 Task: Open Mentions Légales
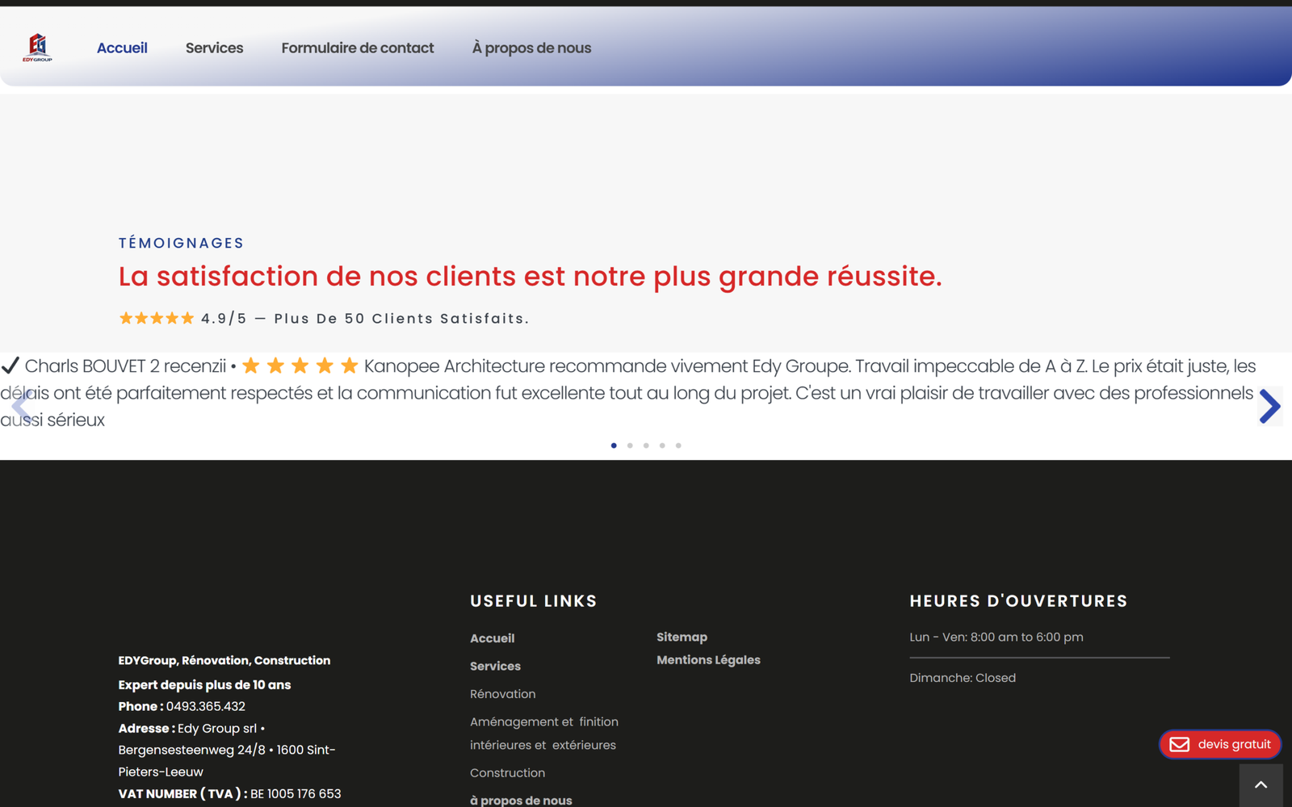pos(708,659)
